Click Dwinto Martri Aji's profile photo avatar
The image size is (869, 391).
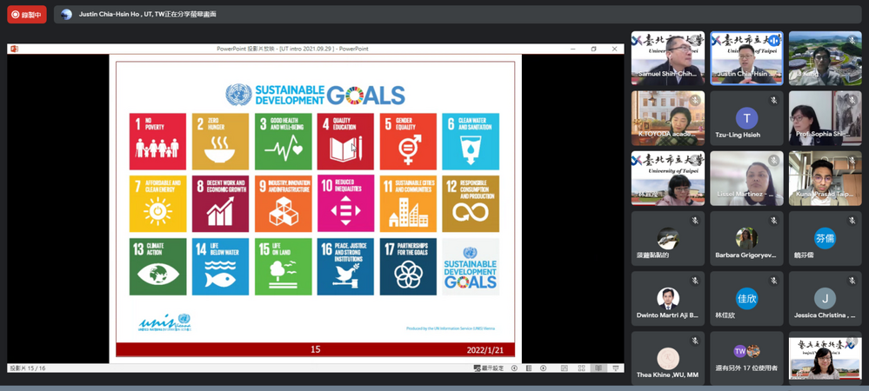pyautogui.click(x=668, y=299)
